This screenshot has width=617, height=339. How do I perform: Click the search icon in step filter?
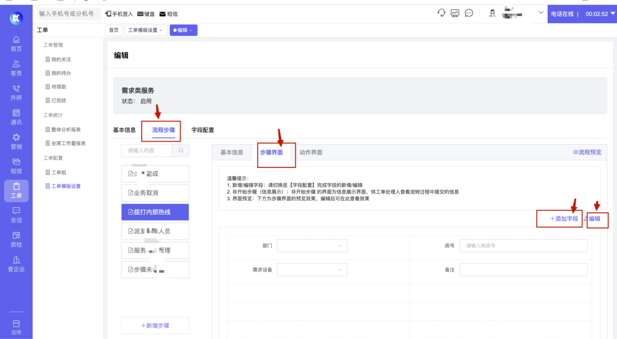tap(181, 150)
